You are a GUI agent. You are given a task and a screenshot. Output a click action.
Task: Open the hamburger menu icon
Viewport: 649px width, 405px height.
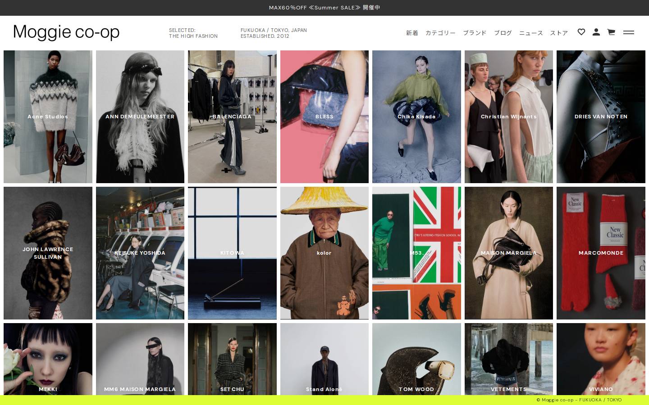[629, 32]
